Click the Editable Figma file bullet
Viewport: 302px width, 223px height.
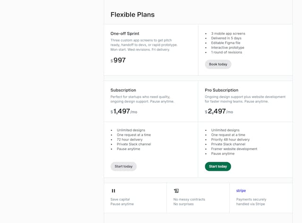point(226,43)
